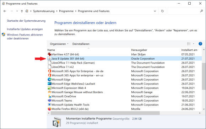Go forward with the right arrow

tap(12, 11)
